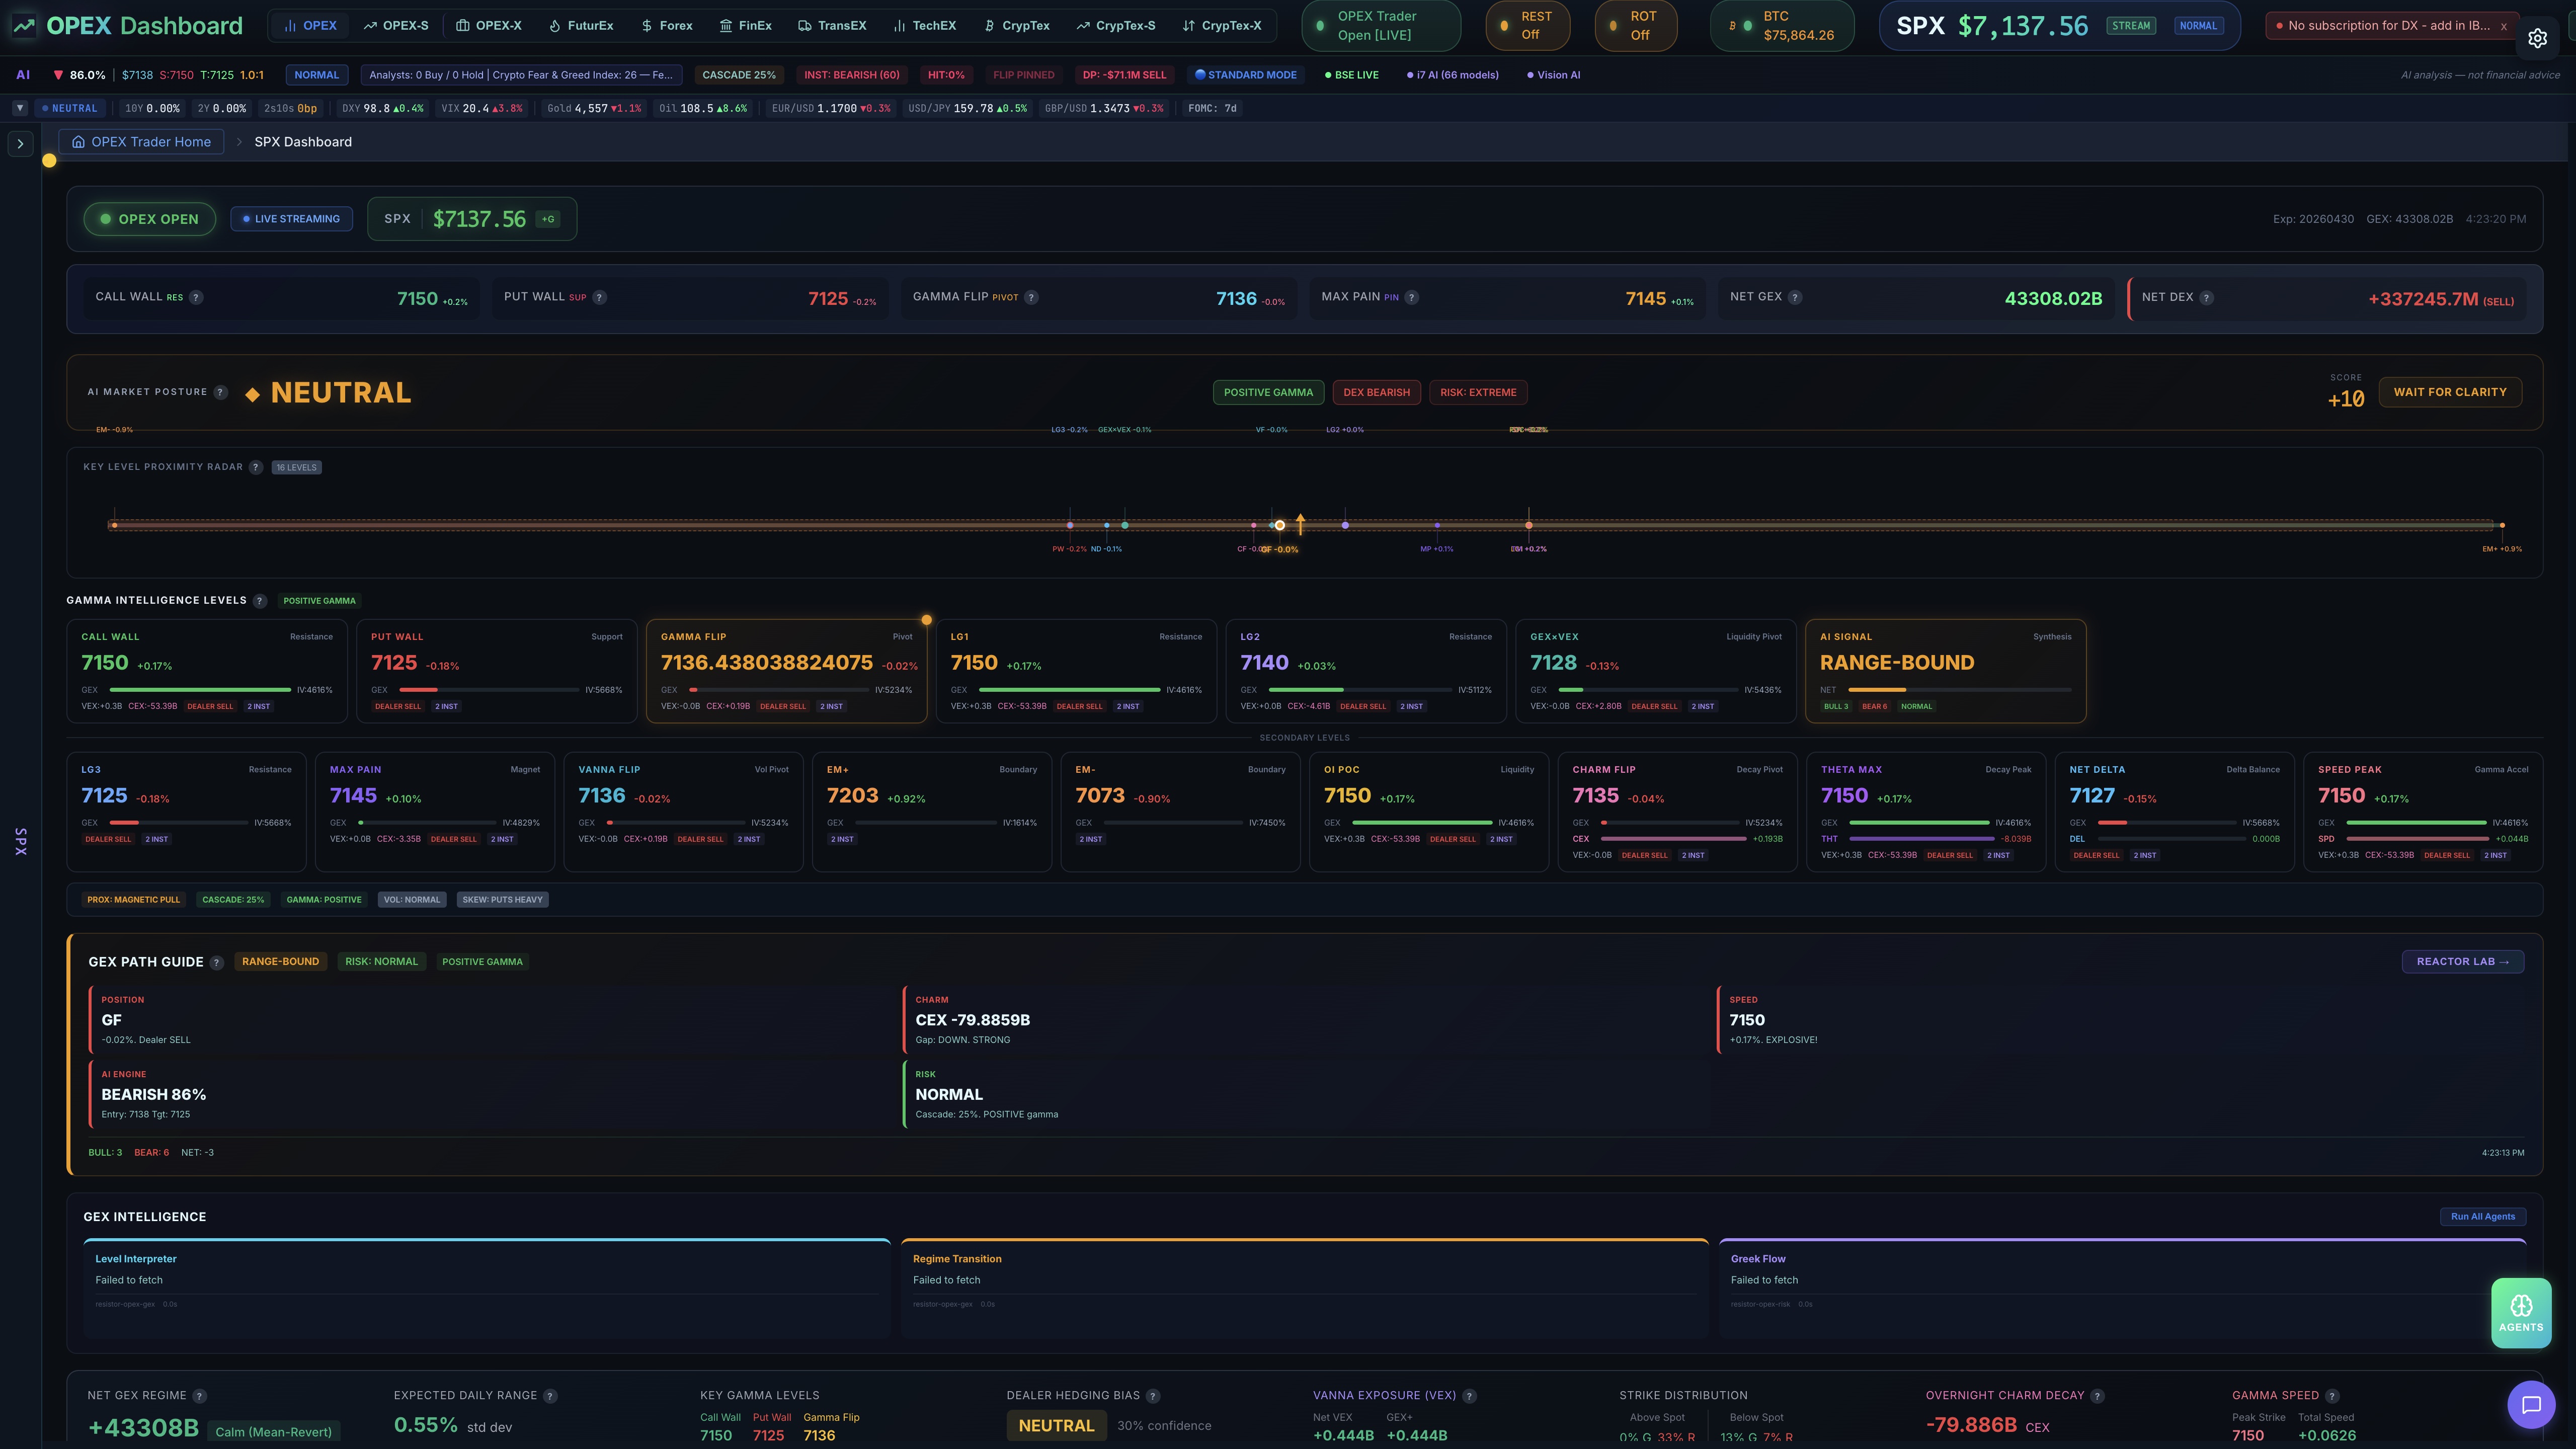Click the help icon beside Vanna Exposure (VEX)
Viewport: 2576px width, 1449px height.
pyautogui.click(x=1469, y=1396)
